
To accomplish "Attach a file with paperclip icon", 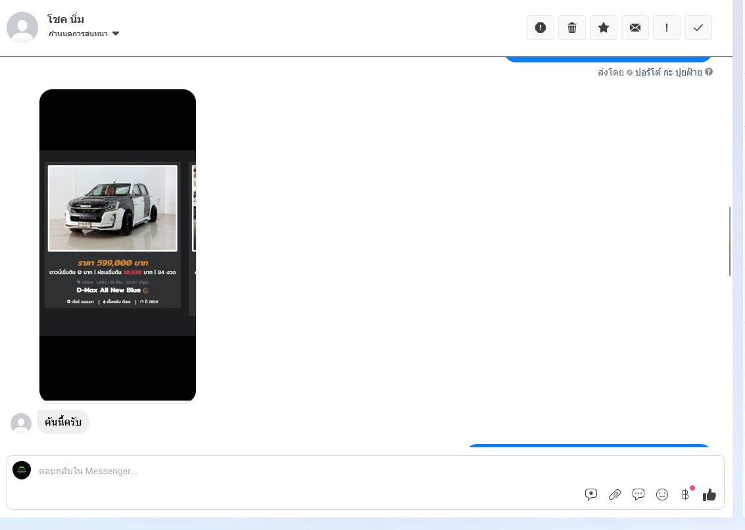I will point(614,495).
